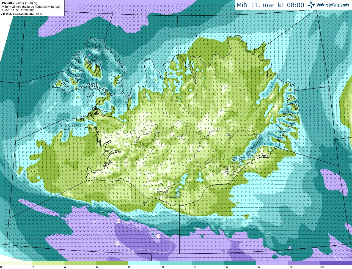Click the legend scale value '6'

(x=97, y=267)
